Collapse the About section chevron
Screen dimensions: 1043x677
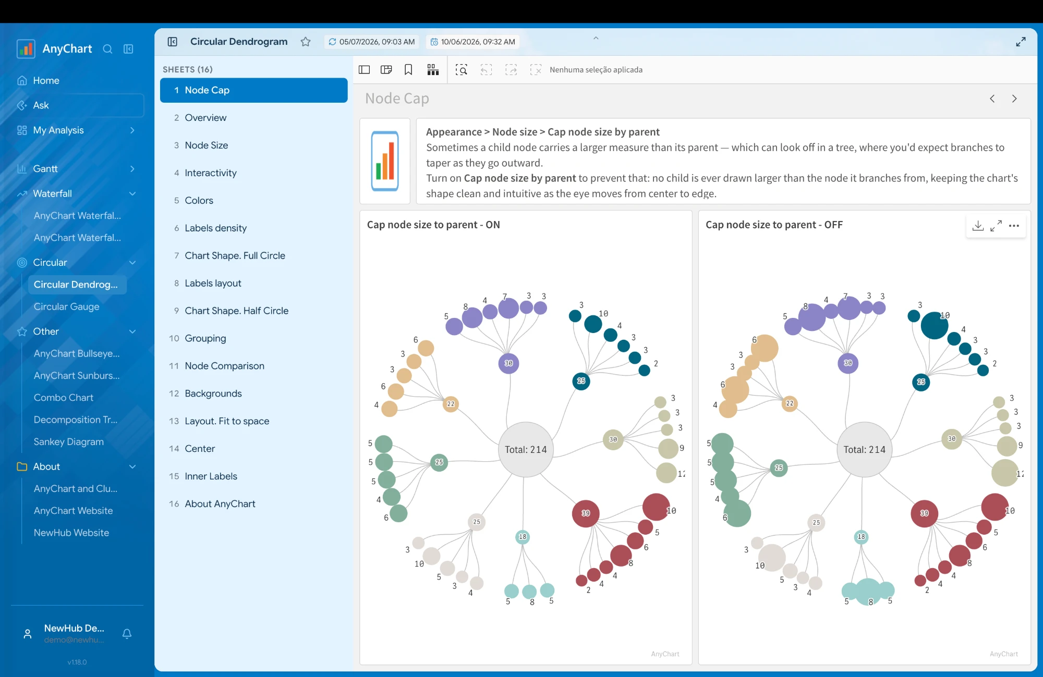(132, 466)
